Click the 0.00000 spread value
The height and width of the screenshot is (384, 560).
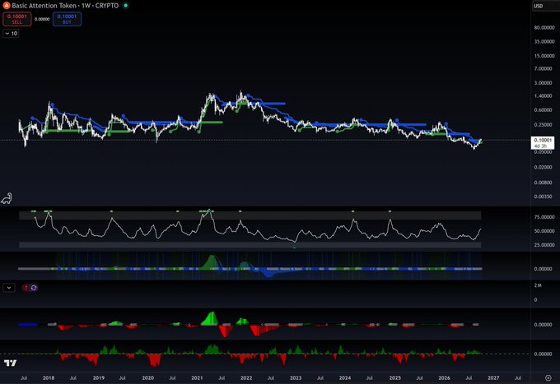tap(42, 19)
